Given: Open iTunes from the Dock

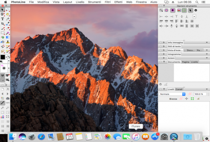Looking at the screenshot, I should (136, 136).
